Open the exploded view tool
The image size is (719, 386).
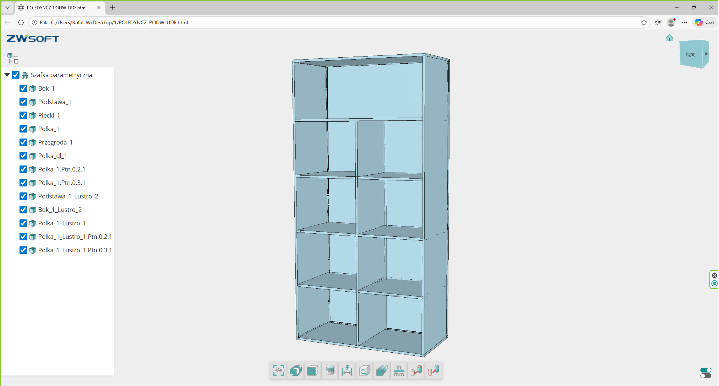[x=296, y=371]
